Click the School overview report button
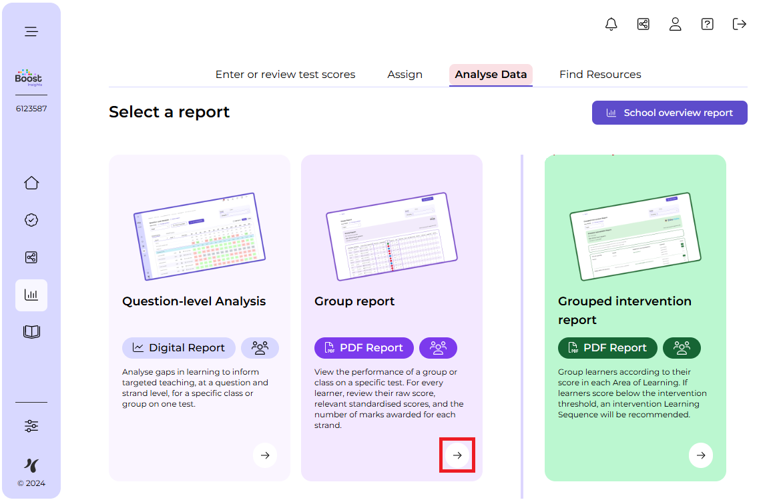 point(670,113)
